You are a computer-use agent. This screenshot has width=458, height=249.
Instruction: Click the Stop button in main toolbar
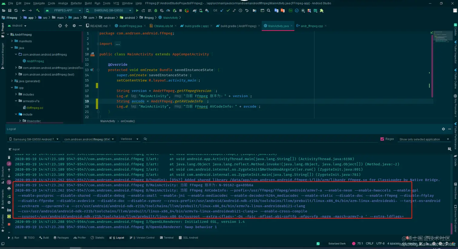[181, 11]
